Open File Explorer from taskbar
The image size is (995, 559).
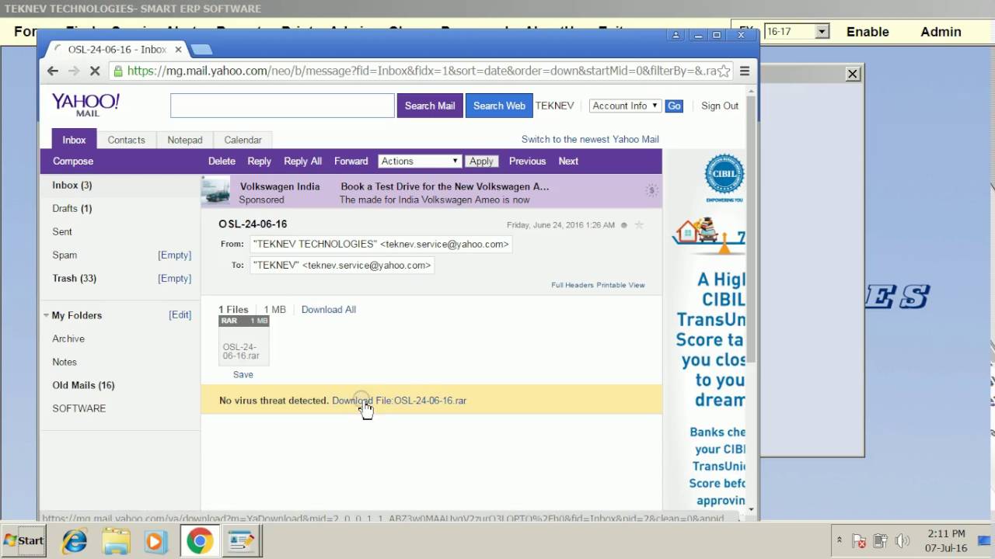pyautogui.click(x=116, y=540)
